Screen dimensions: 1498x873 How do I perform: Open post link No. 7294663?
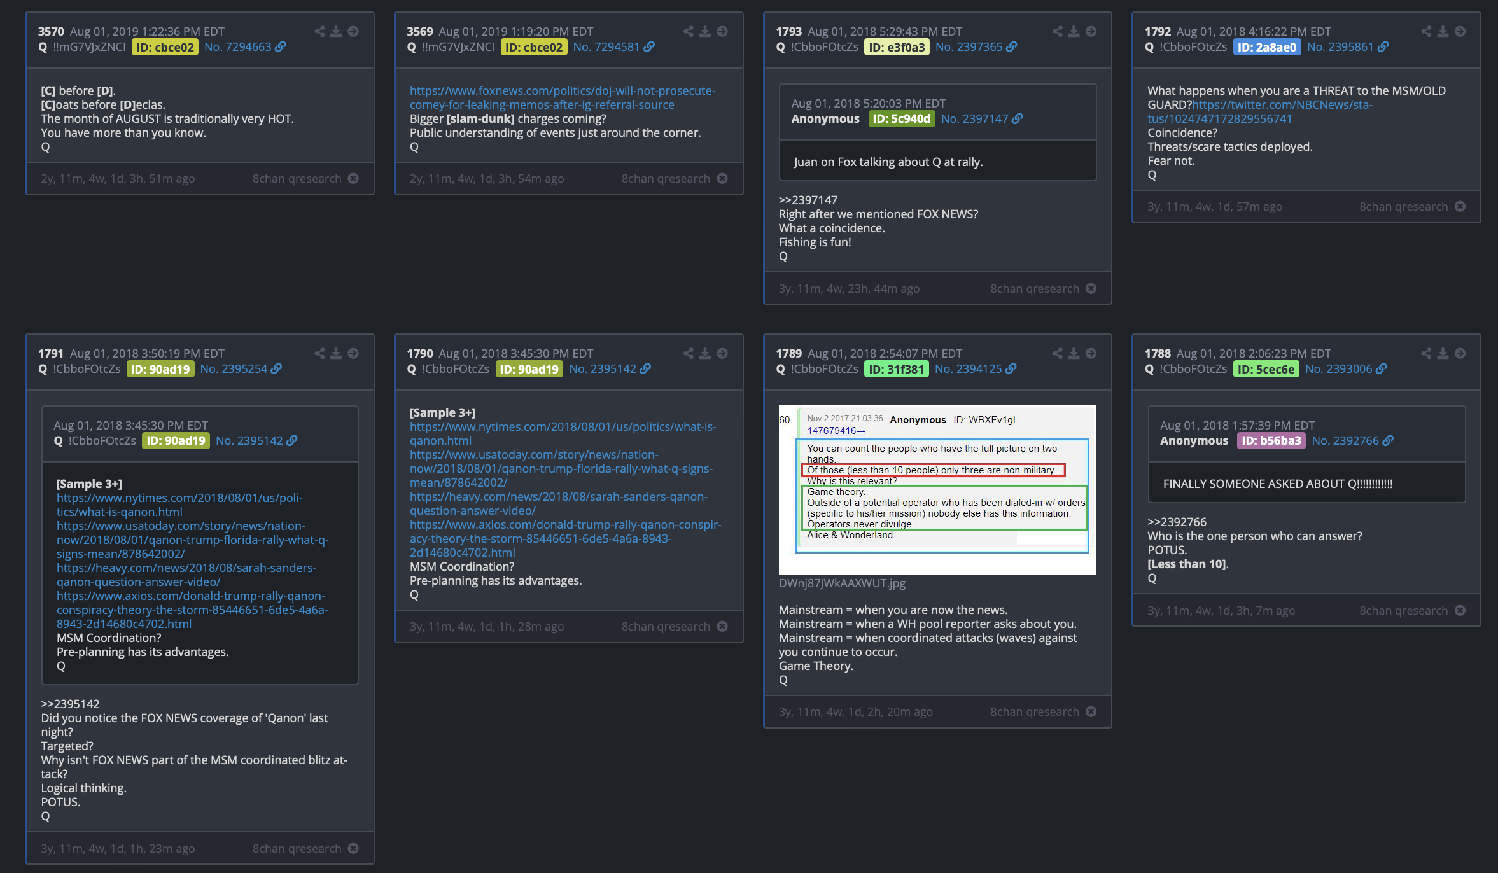coord(245,47)
